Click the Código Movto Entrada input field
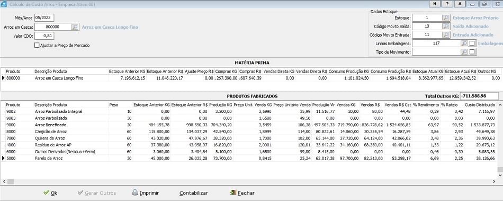This screenshot has width=503, height=201. coord(427,34)
